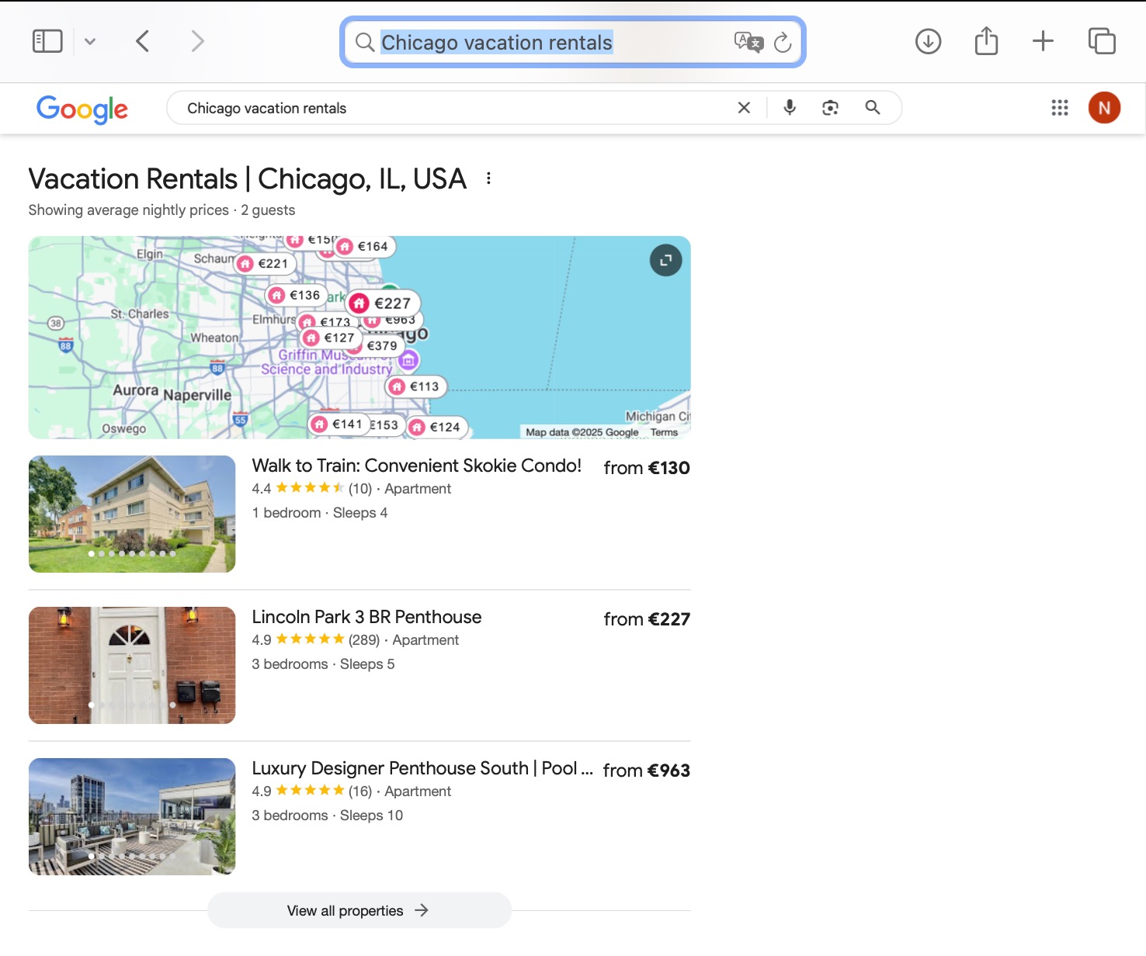Click the Google profile avatar
This screenshot has width=1146, height=956.
(x=1104, y=108)
